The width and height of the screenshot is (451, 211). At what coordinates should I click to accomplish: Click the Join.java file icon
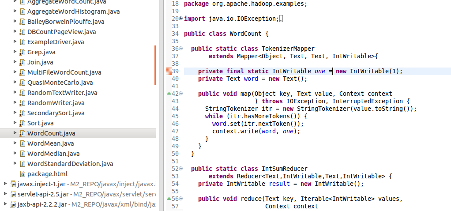(22, 63)
